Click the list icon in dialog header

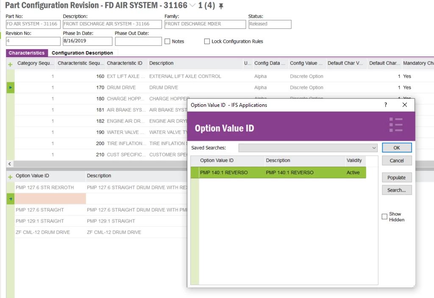point(396,125)
